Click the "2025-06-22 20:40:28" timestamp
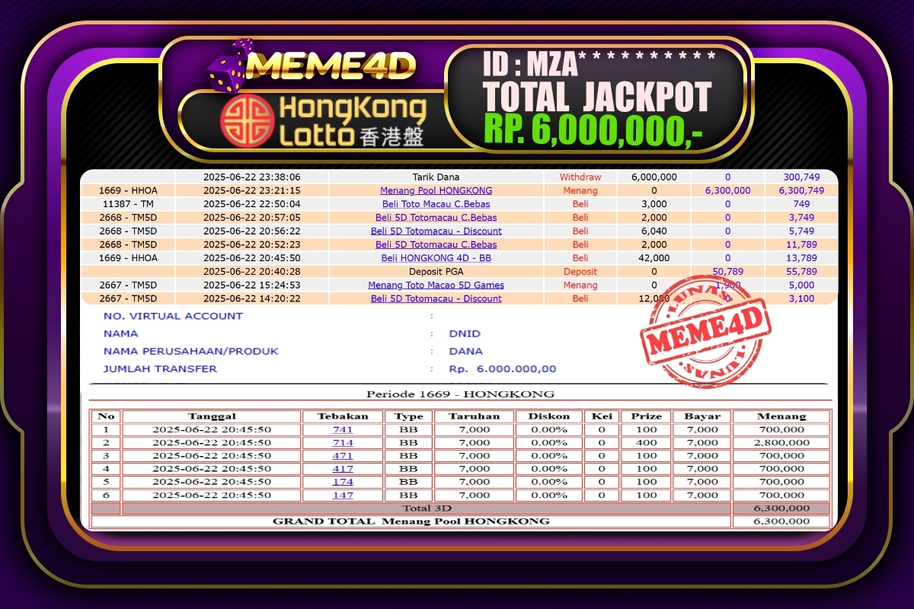Screen dimensions: 914x609 (251, 272)
